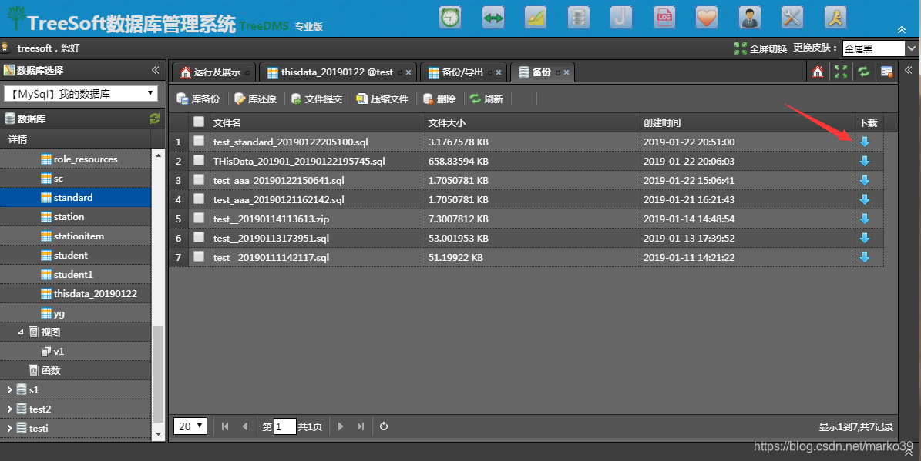Close the 备份/导出 tab
The width and height of the screenshot is (921, 461).
tap(499, 72)
